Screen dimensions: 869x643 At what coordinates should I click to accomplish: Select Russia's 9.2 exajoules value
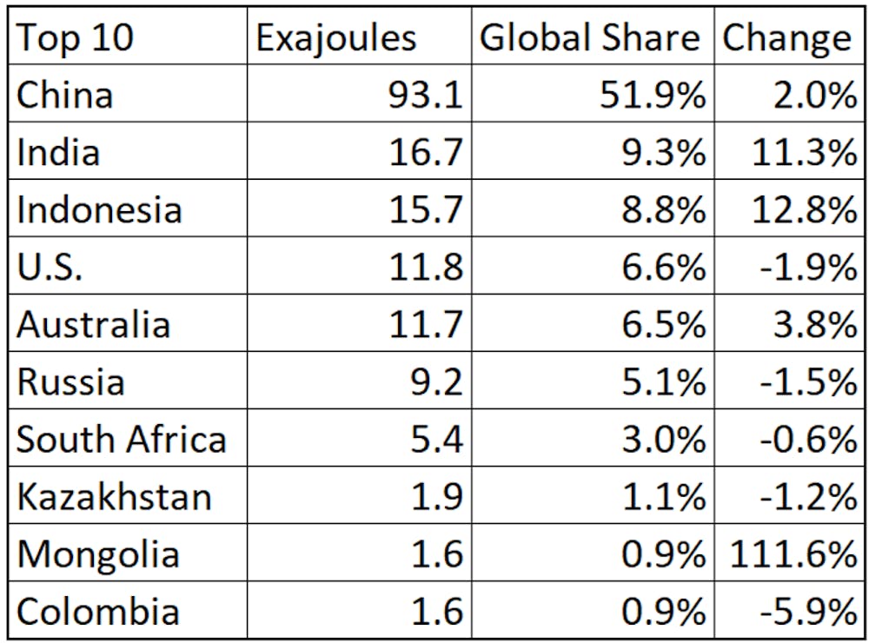(x=359, y=381)
